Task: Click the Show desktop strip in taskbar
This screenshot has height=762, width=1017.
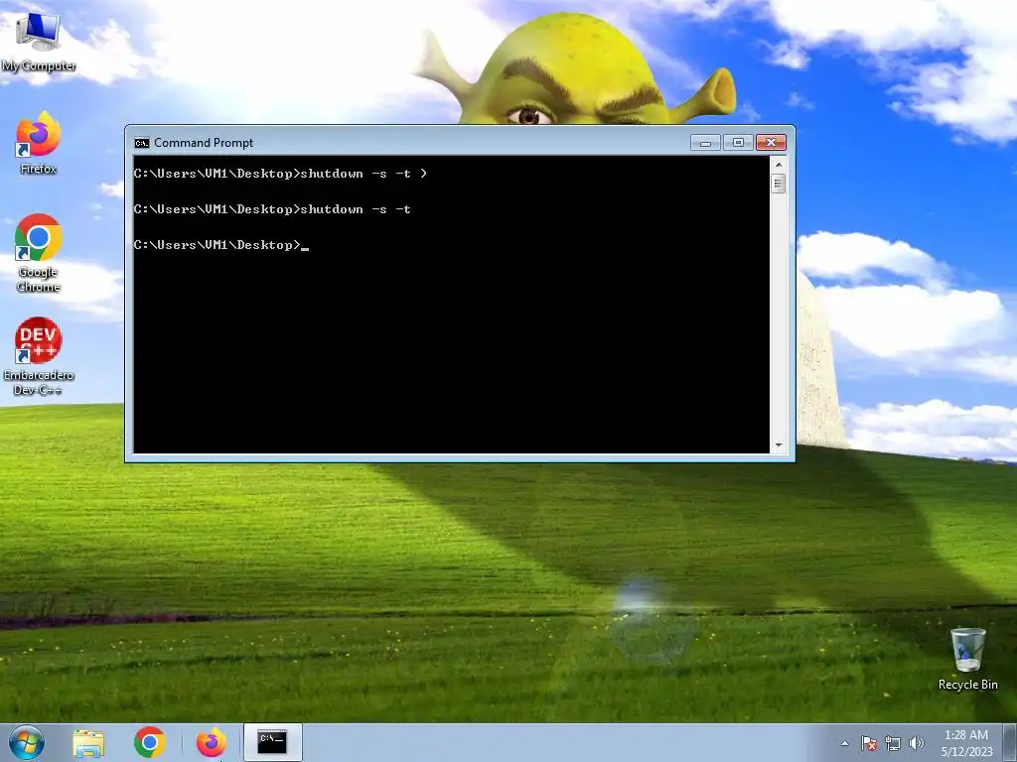Action: pos(1010,742)
